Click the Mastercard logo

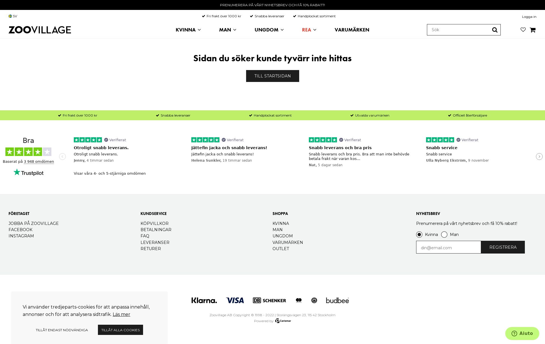tap(299, 300)
